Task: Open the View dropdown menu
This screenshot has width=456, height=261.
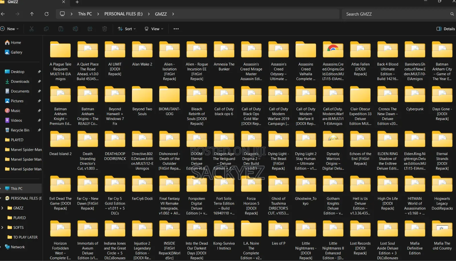Action: [154, 29]
